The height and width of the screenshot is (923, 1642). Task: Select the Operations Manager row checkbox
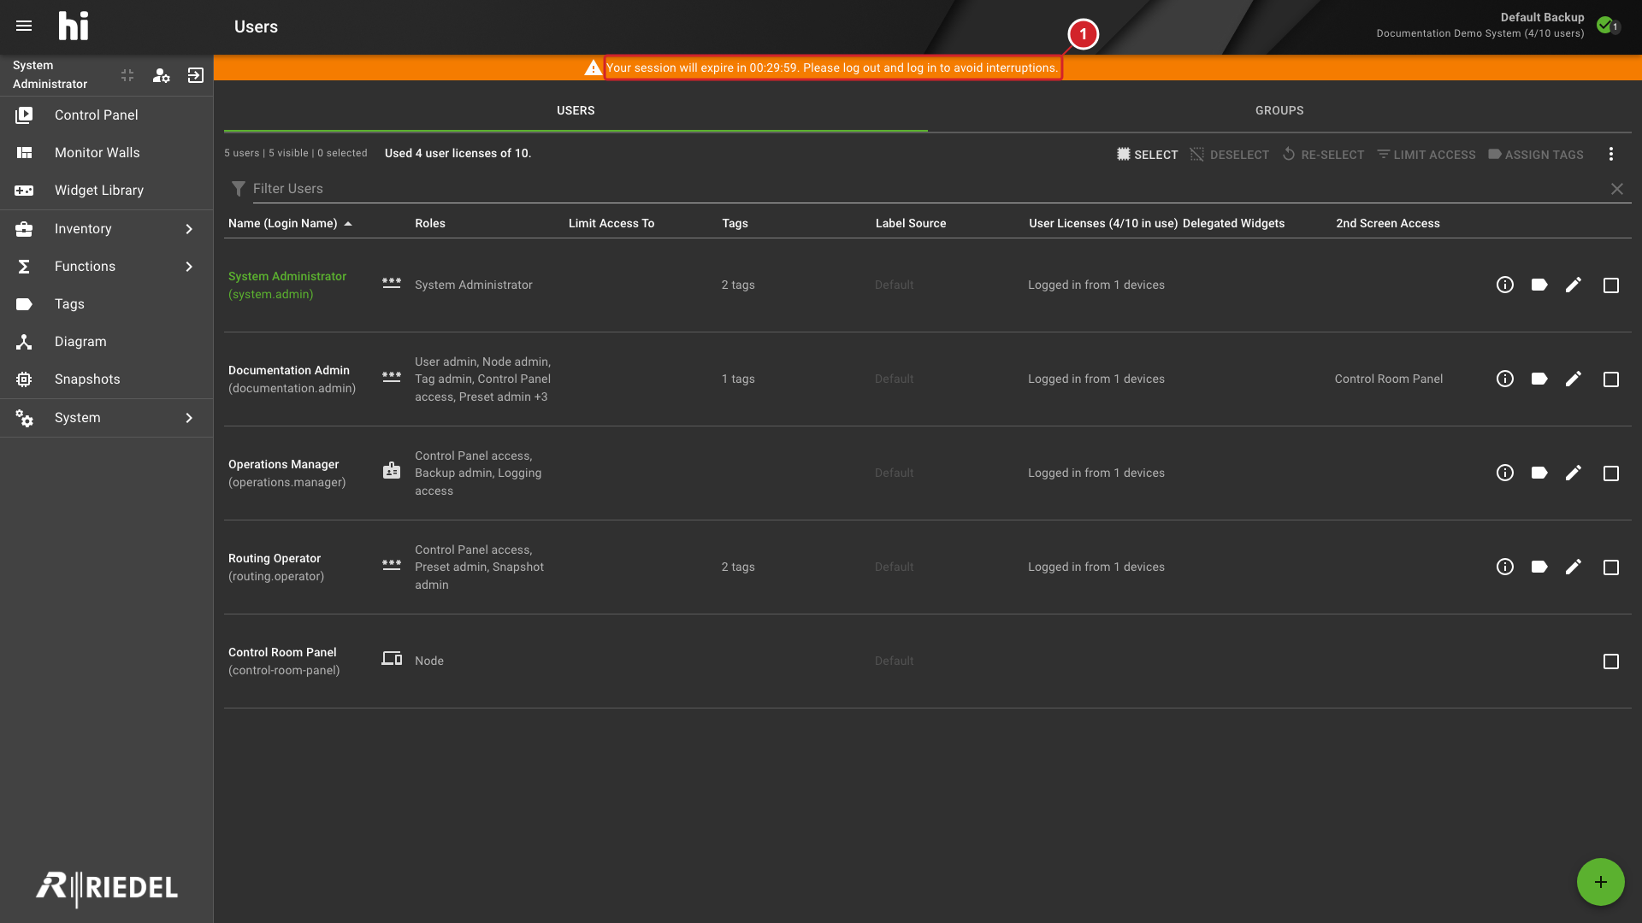click(x=1611, y=473)
